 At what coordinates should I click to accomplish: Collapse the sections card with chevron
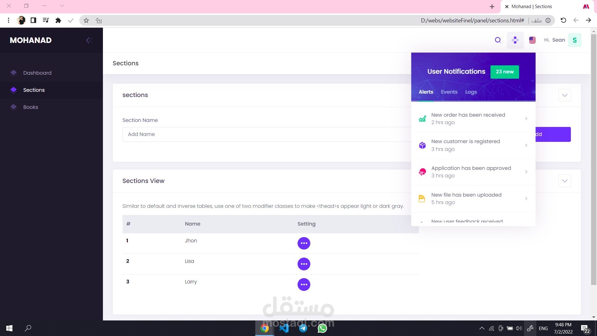tap(565, 95)
